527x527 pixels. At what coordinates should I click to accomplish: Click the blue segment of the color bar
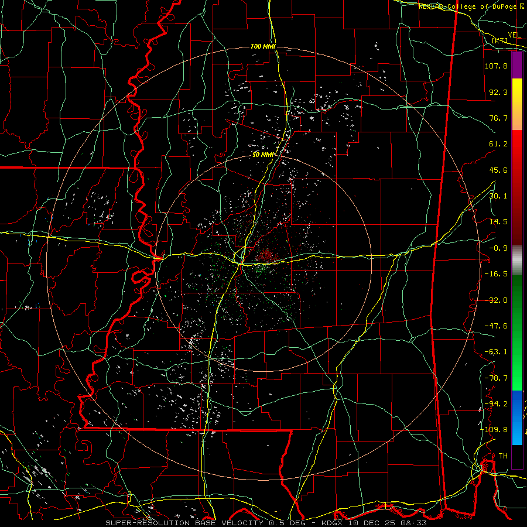click(x=517, y=418)
